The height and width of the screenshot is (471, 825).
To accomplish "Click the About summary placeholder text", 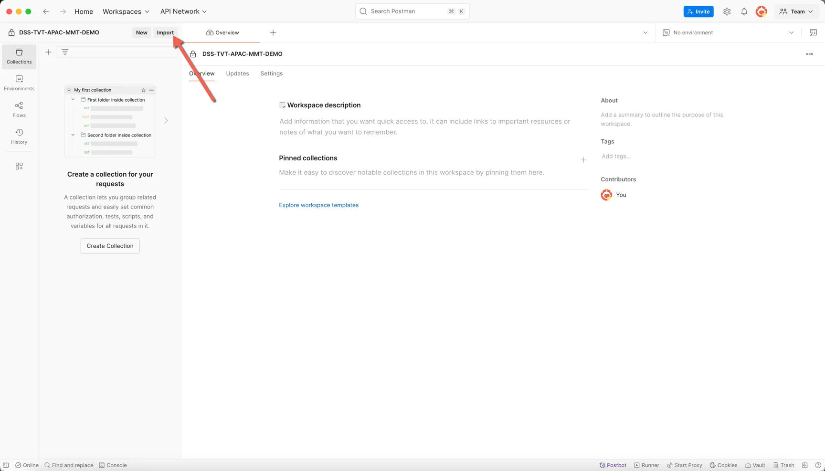I will 662,119.
